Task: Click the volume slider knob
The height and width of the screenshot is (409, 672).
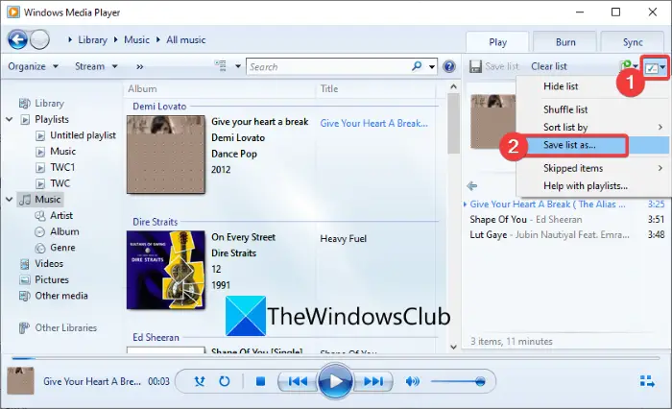Action: point(480,381)
